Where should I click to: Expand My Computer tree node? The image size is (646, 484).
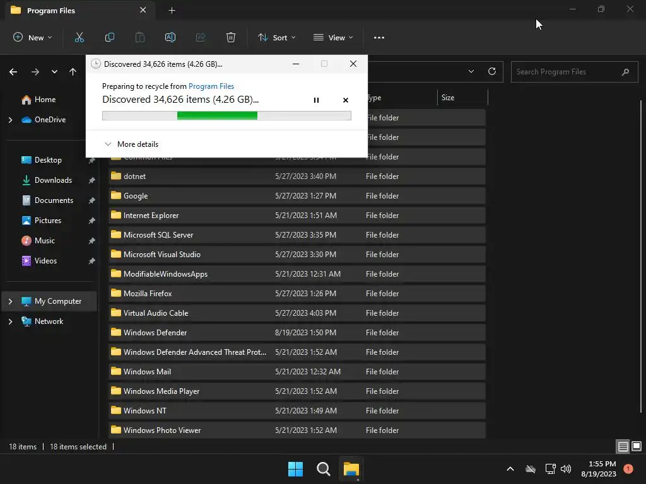tap(10, 301)
